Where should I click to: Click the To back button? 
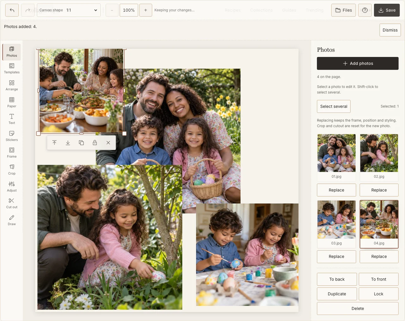337,279
